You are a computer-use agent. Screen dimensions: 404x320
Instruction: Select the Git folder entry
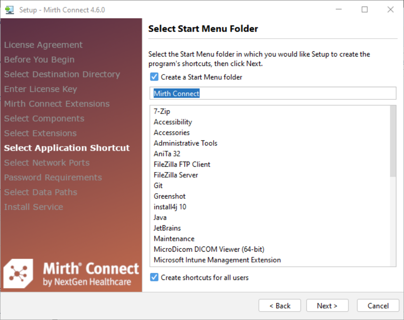click(158, 186)
